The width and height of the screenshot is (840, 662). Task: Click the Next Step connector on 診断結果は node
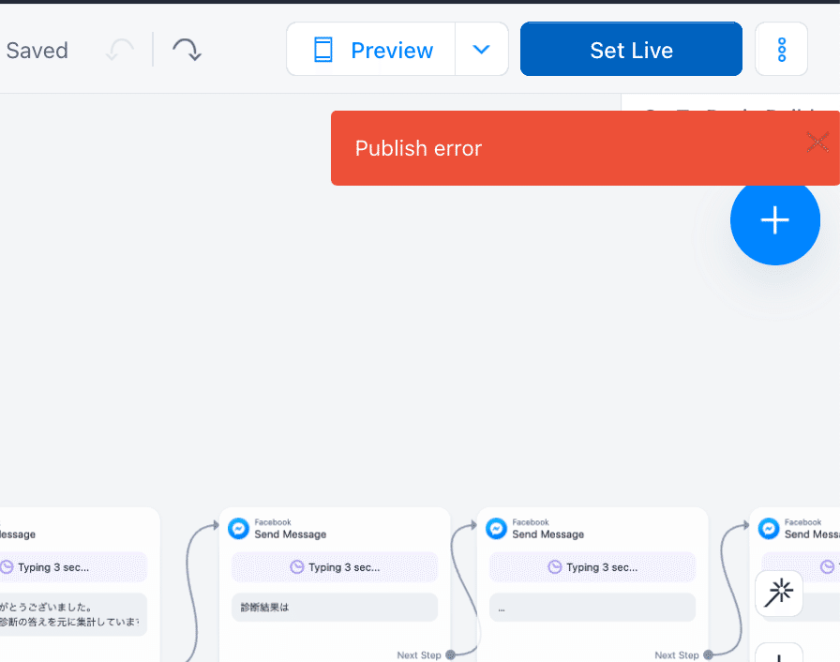tap(449, 654)
